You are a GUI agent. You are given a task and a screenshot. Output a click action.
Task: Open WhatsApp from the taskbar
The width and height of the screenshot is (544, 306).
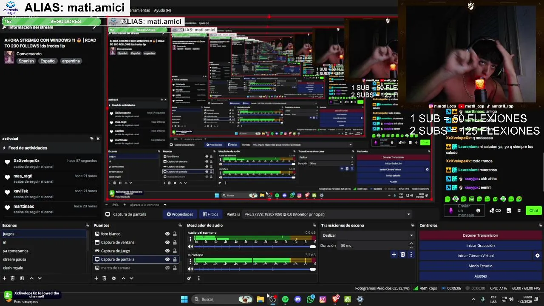[310, 299]
